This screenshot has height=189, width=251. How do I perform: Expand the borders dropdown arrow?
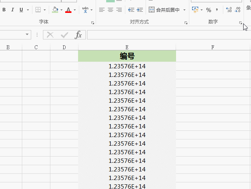click(45, 10)
